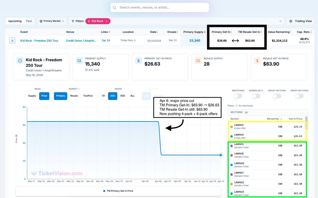Screen dimensions: 318x198
Task: Select the LAWN22 section row
Action: coord(267,184)
